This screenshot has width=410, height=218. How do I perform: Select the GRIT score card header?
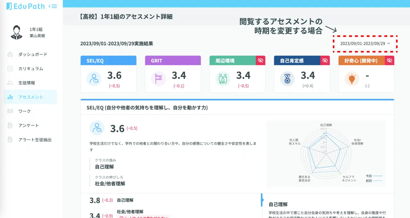[173, 61]
